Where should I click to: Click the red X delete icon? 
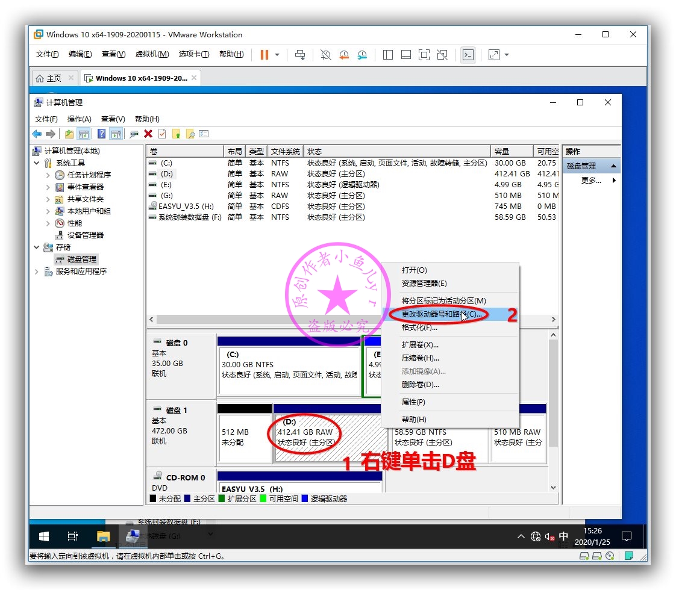(x=148, y=134)
